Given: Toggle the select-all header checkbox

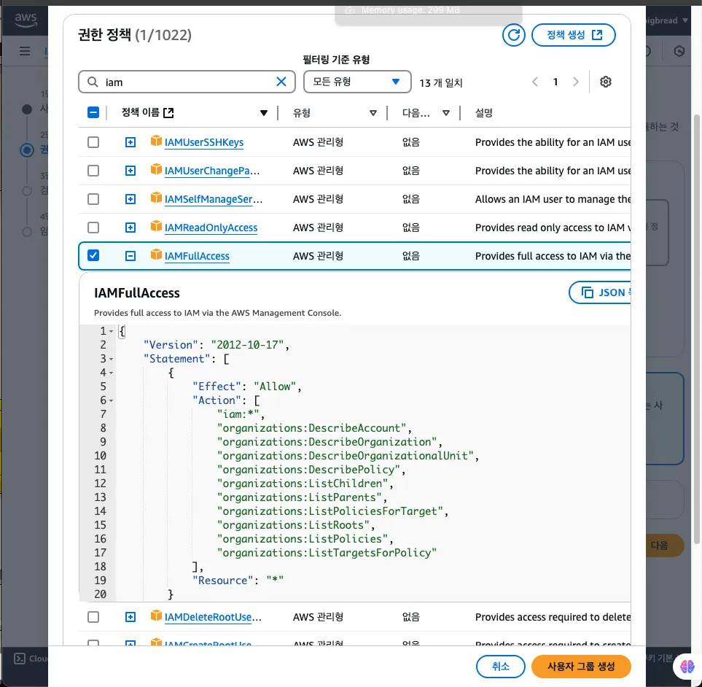Looking at the screenshot, I should coord(93,112).
